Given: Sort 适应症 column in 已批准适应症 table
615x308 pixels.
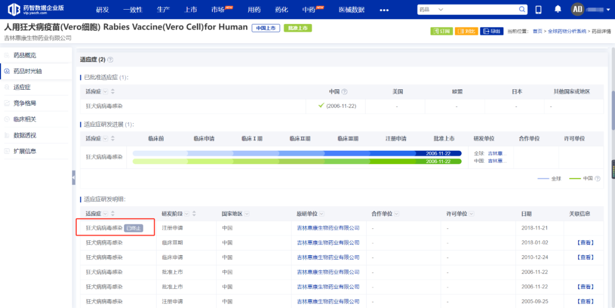Looking at the screenshot, I should point(113,91).
